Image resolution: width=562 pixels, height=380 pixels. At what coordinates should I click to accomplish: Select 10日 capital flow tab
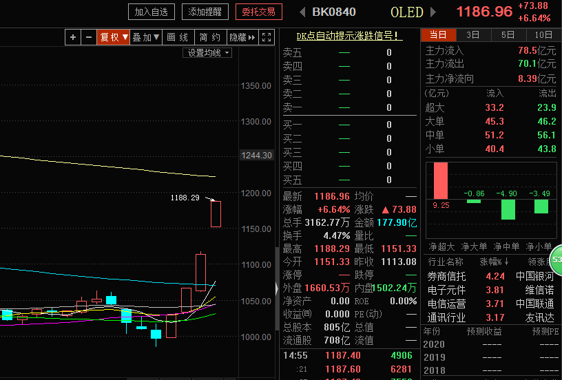pos(543,34)
